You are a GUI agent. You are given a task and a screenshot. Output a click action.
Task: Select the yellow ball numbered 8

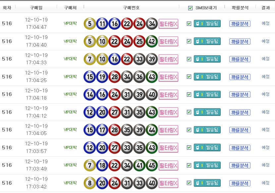click(x=90, y=183)
